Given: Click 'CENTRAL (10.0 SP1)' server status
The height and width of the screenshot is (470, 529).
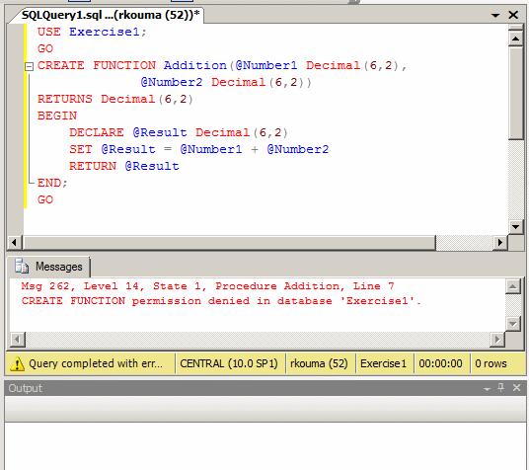Looking at the screenshot, I should (x=229, y=363).
